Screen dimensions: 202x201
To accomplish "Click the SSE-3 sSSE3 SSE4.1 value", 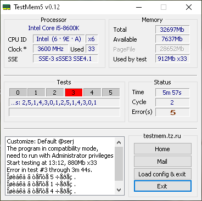I will pyautogui.click(x=65, y=59).
